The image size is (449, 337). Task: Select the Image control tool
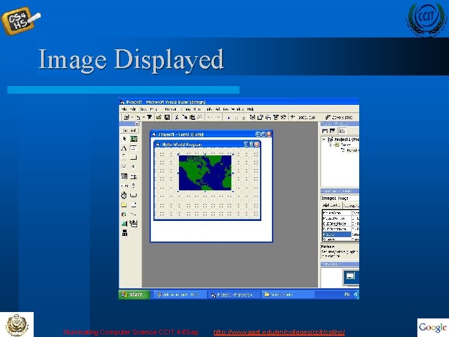click(x=124, y=223)
